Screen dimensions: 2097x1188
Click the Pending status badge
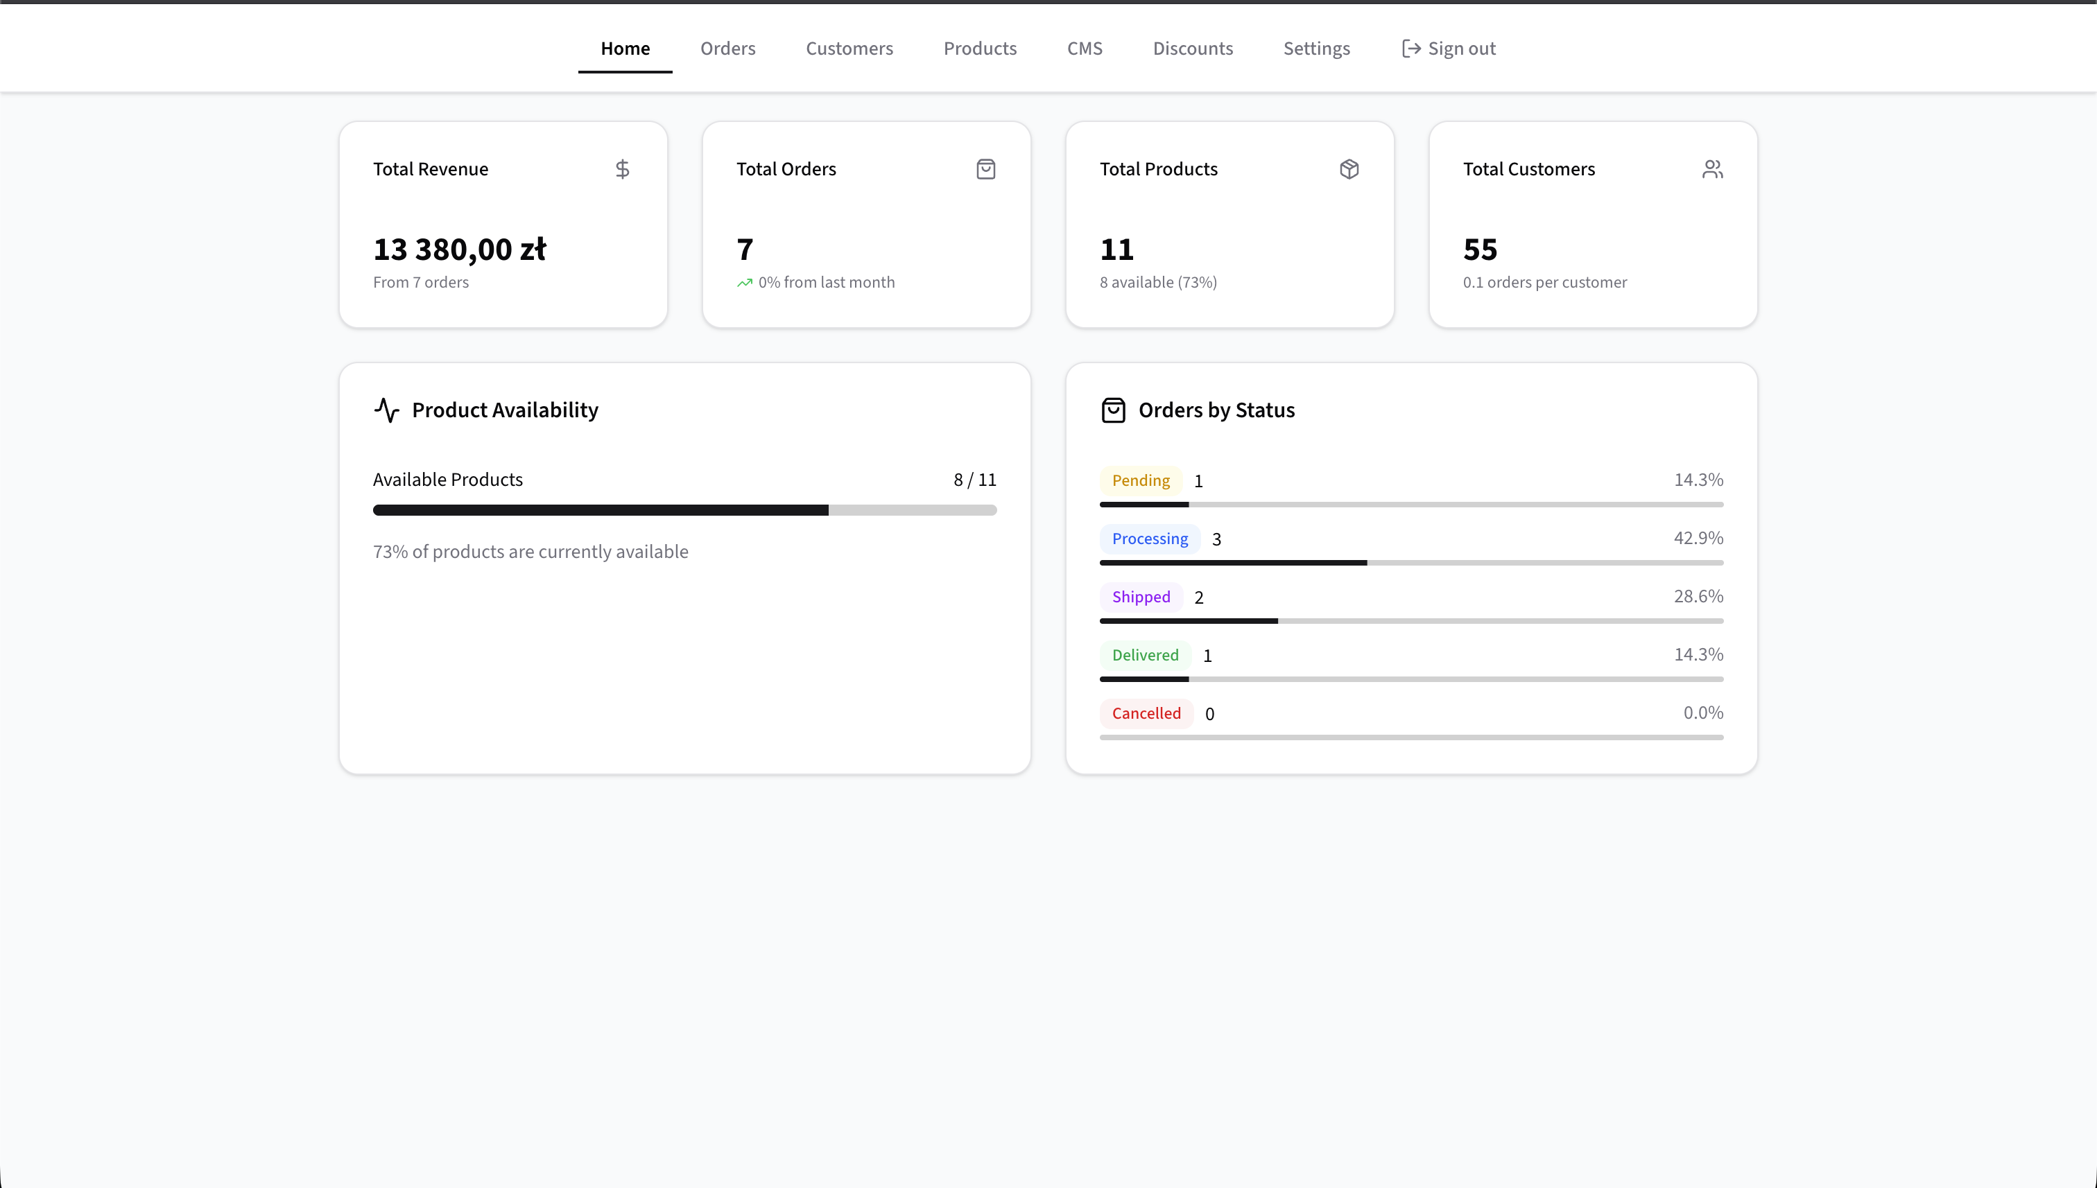[1140, 480]
